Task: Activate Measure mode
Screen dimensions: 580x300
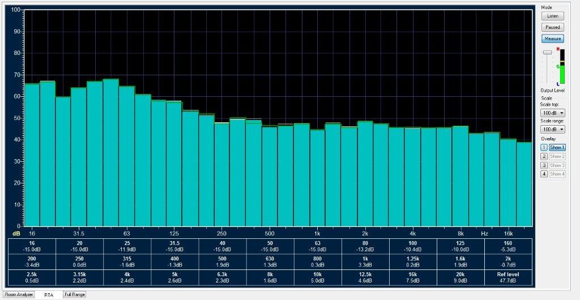Action: (x=552, y=38)
